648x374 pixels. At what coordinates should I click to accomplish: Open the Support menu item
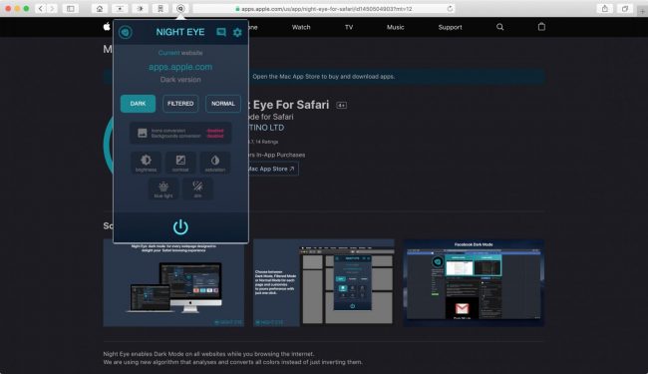click(450, 27)
